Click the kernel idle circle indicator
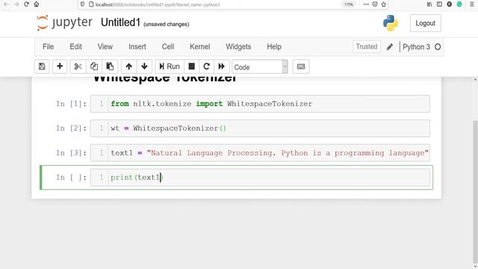478x269 pixels. pyautogui.click(x=438, y=47)
